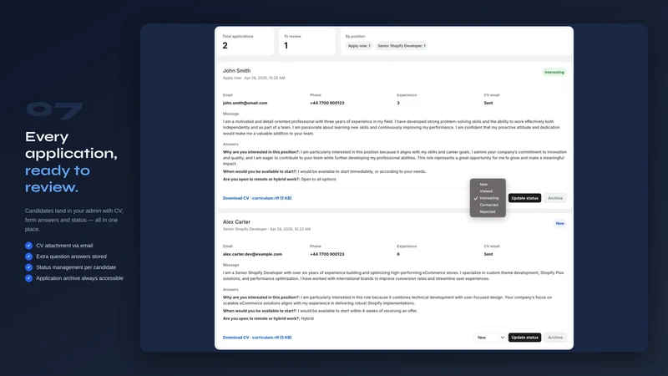668x376 pixels.
Task: Pick the checked 'Interesting' status option
Action: pos(488,198)
